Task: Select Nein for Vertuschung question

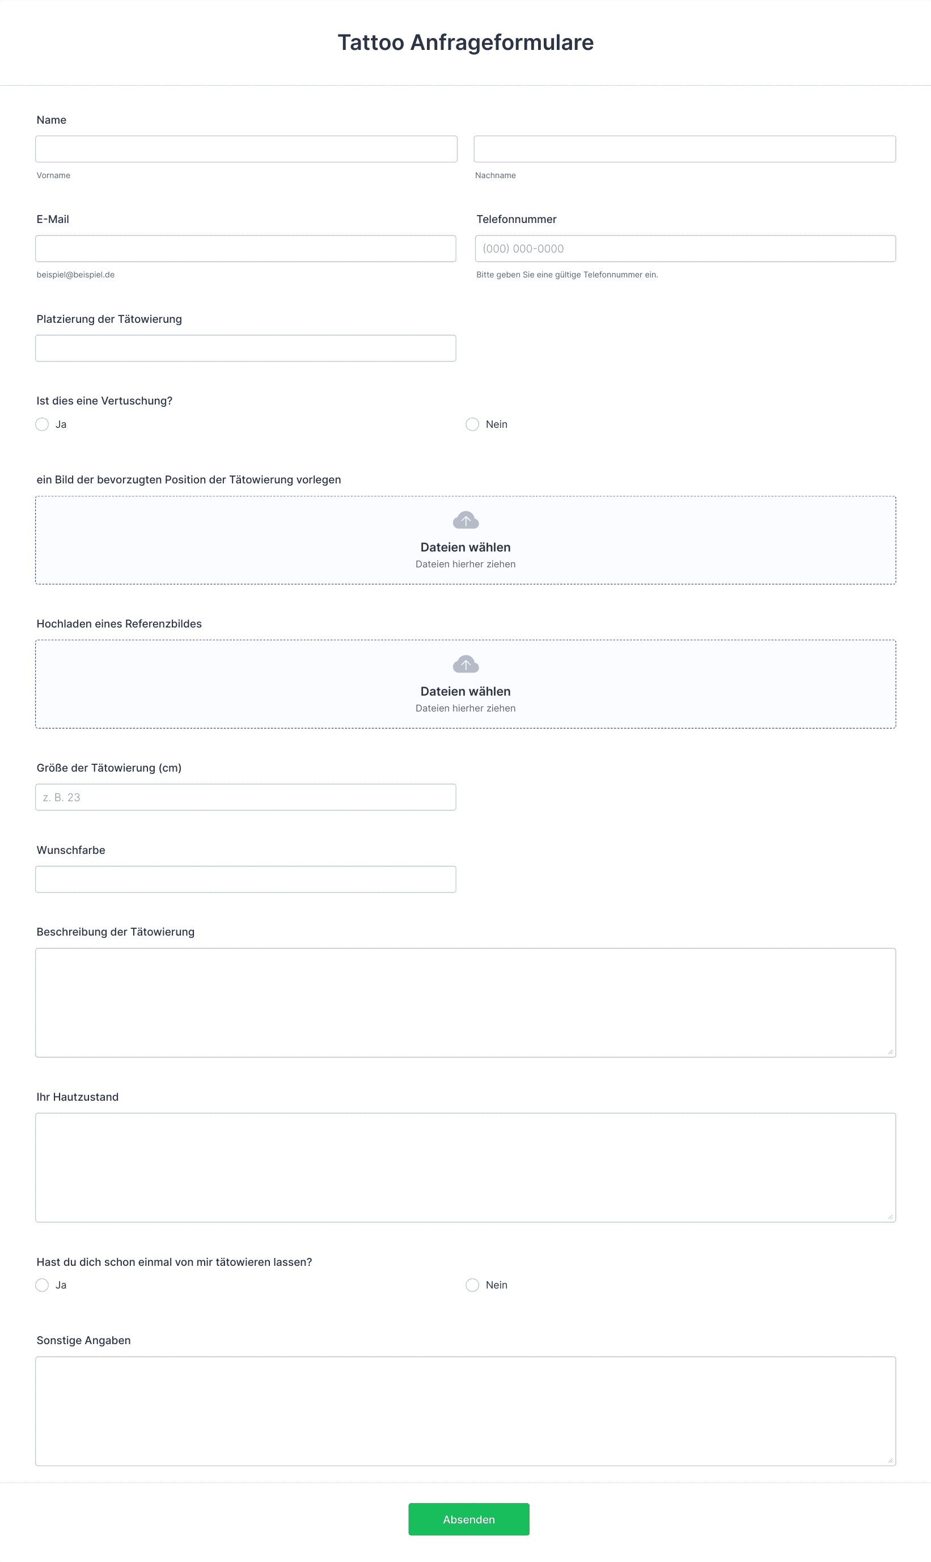Action: point(472,424)
